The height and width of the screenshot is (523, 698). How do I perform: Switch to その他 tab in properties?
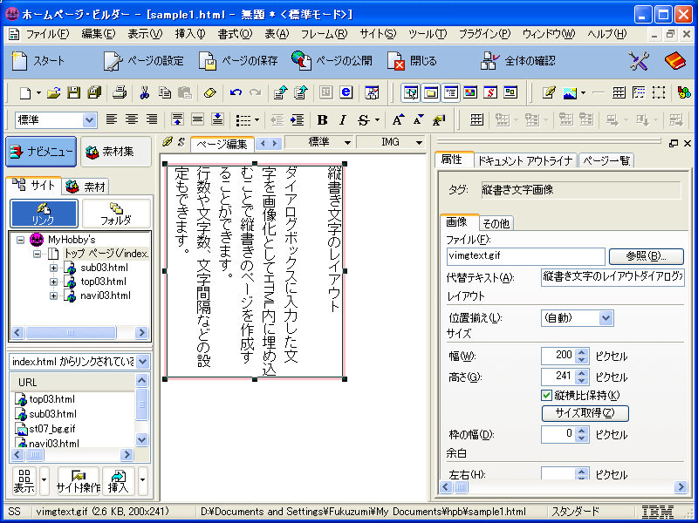(496, 223)
